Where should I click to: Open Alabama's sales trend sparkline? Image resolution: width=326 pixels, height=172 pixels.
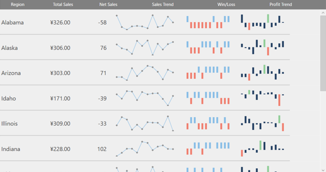tap(145, 23)
